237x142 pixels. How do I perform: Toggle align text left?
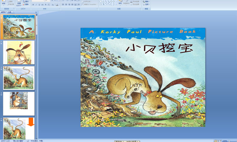coord(63,4)
